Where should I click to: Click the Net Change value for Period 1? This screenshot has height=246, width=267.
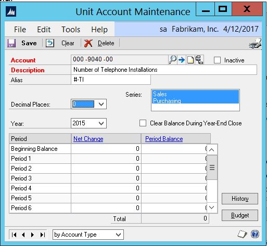click(x=106, y=159)
